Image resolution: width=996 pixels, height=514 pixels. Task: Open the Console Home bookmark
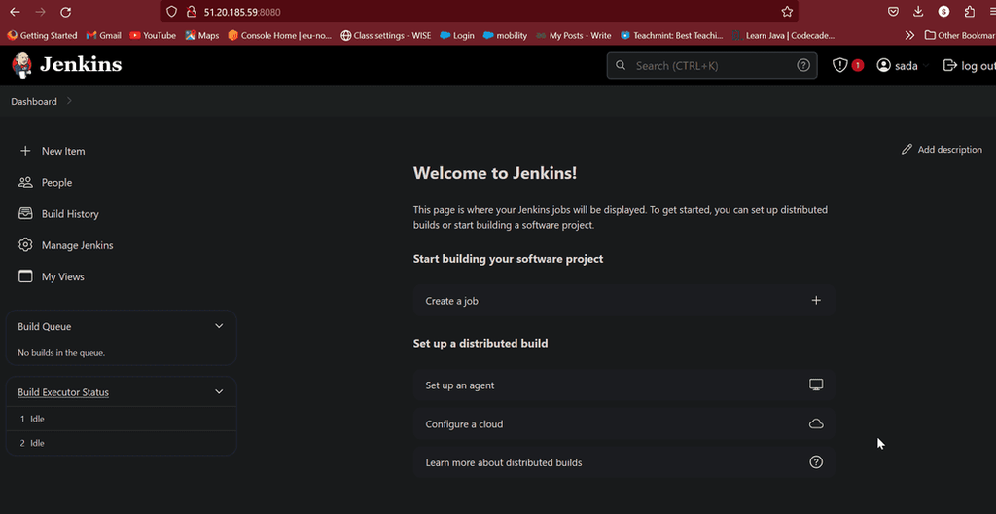pos(280,35)
